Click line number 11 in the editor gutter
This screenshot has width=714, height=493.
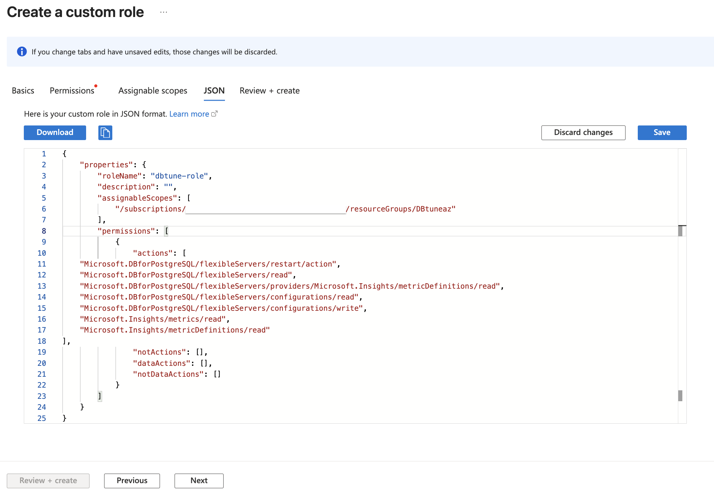click(42, 264)
